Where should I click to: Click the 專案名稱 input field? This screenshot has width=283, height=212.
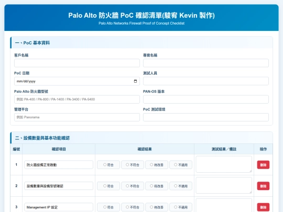pyautogui.click(x=206, y=63)
